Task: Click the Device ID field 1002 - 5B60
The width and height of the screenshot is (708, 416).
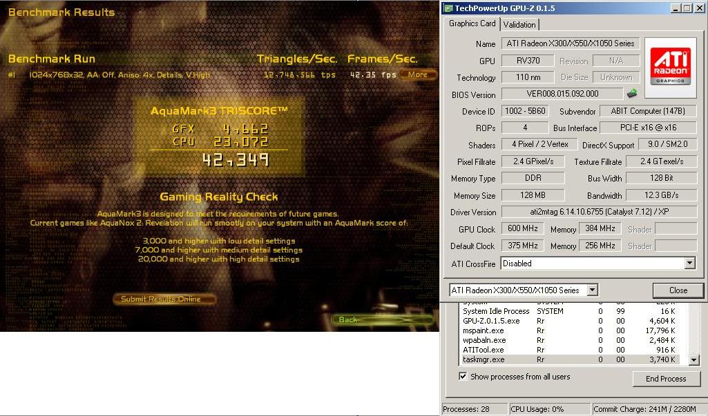Action: click(x=525, y=111)
